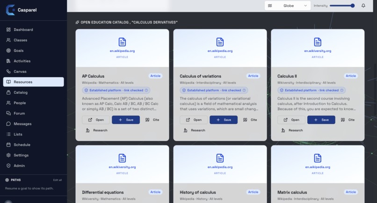Click the Matrix calculus title
The image size is (377, 203).
pyautogui.click(x=292, y=192)
